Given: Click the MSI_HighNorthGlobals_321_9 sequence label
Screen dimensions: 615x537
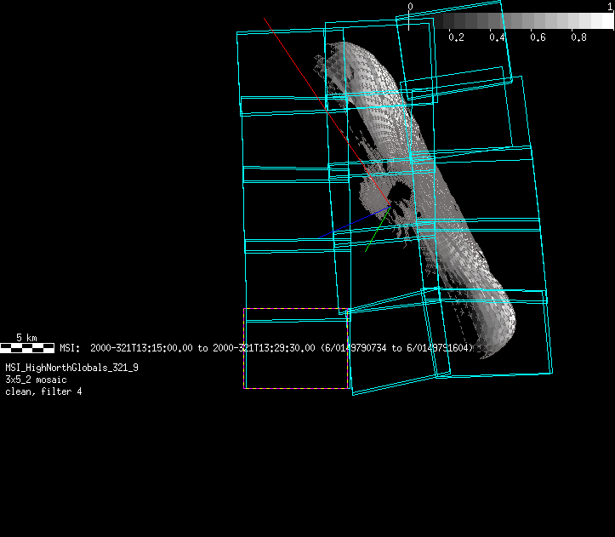Looking at the screenshot, I should click(x=71, y=368).
